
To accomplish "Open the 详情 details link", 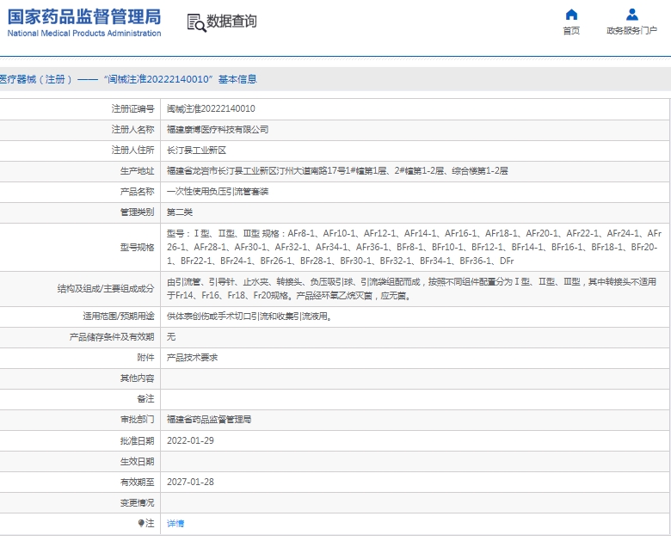I will 175,524.
